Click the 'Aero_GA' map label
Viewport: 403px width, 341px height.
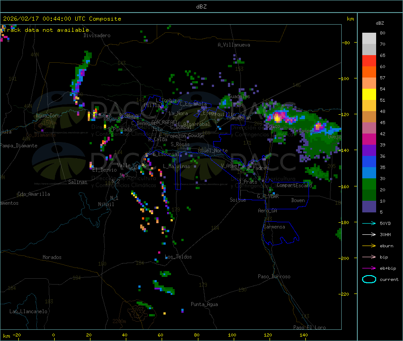pyautogui.click(x=267, y=211)
